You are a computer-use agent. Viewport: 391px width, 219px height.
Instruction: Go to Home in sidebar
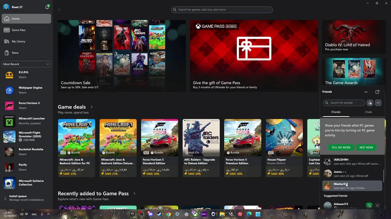click(26, 19)
